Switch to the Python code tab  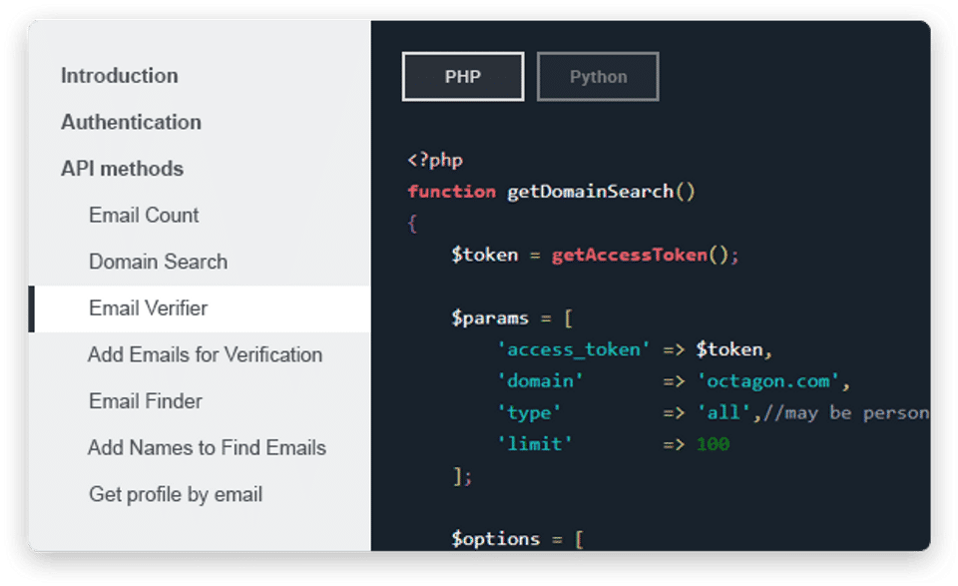click(598, 77)
